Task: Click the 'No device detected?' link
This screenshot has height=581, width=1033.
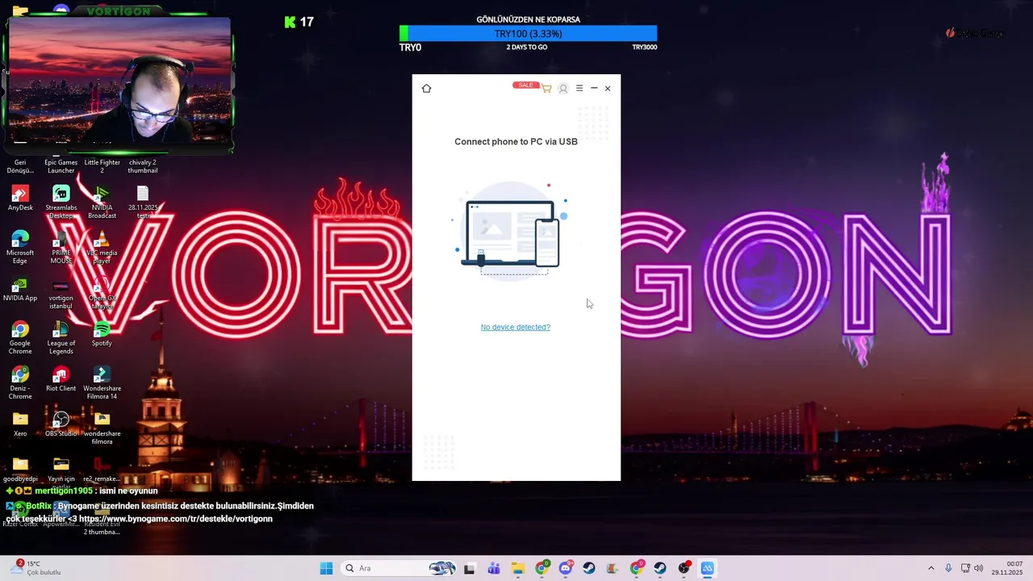Action: [x=516, y=327]
